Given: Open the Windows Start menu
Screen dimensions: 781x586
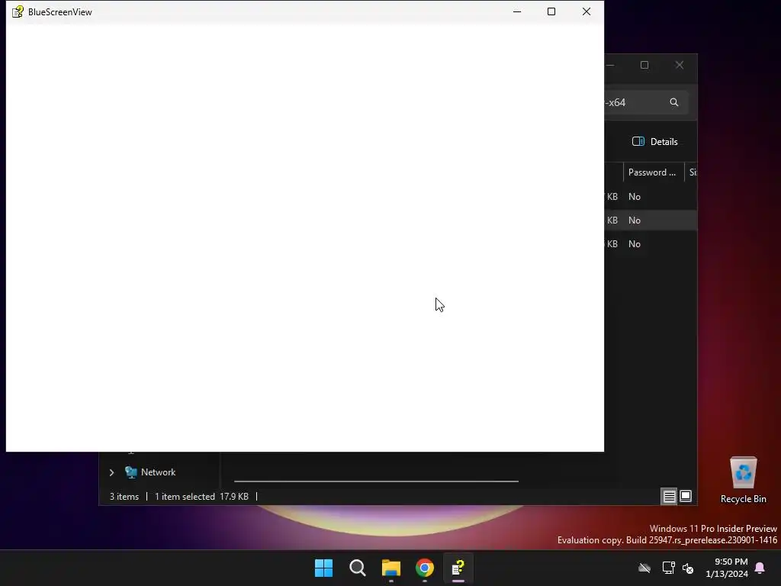Looking at the screenshot, I should [x=323, y=568].
